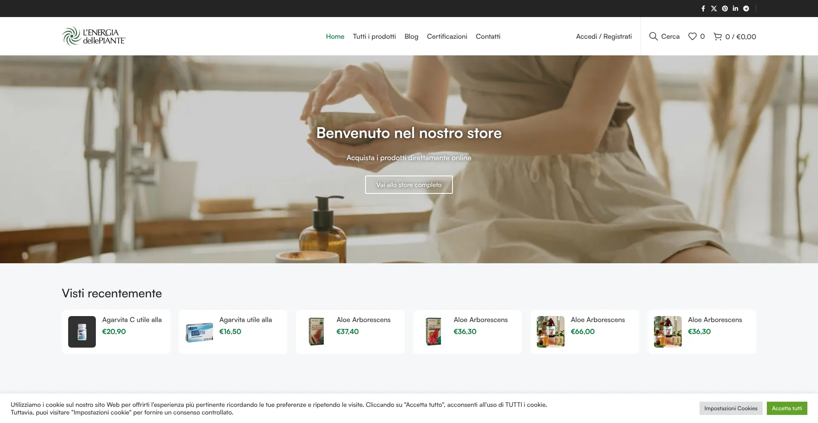
Task: Open the Certificazioni page
Action: [x=447, y=36]
